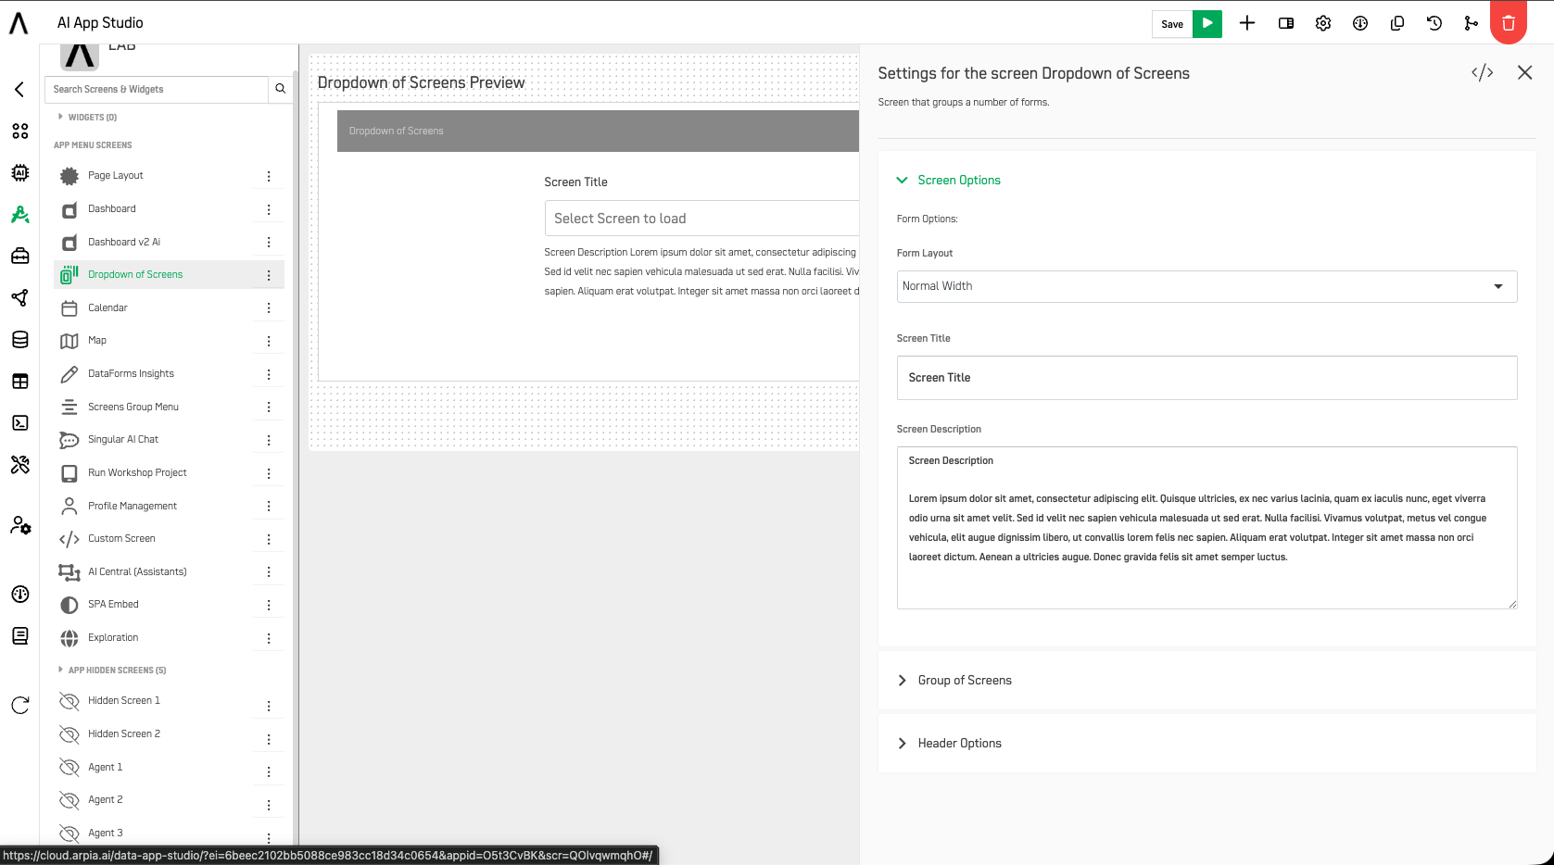The width and height of the screenshot is (1554, 865).
Task: Open options menu for Dropdown of Screens
Action: (269, 276)
